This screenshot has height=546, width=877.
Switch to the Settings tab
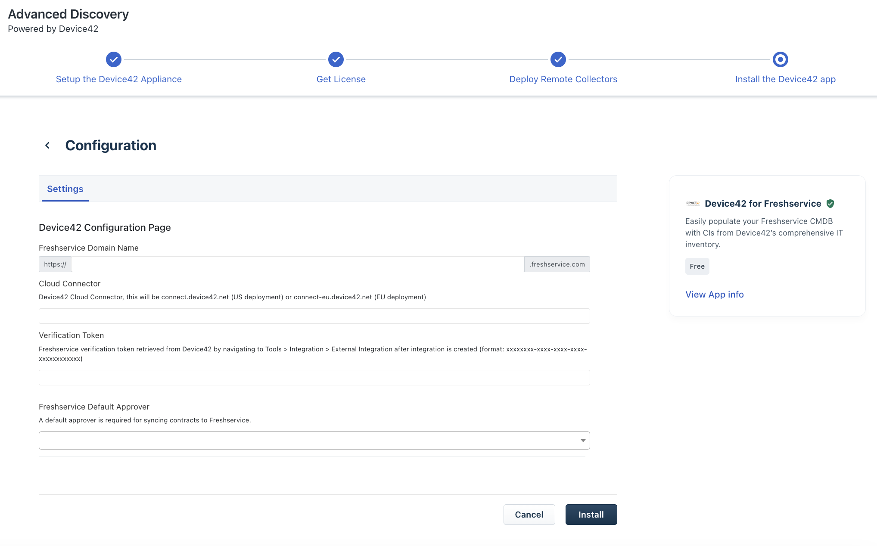[65, 189]
